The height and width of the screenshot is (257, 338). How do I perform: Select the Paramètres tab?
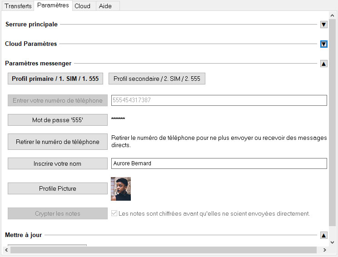pyautogui.click(x=53, y=5)
